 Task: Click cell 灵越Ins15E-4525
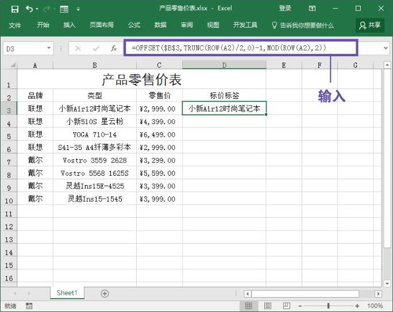click(x=95, y=186)
